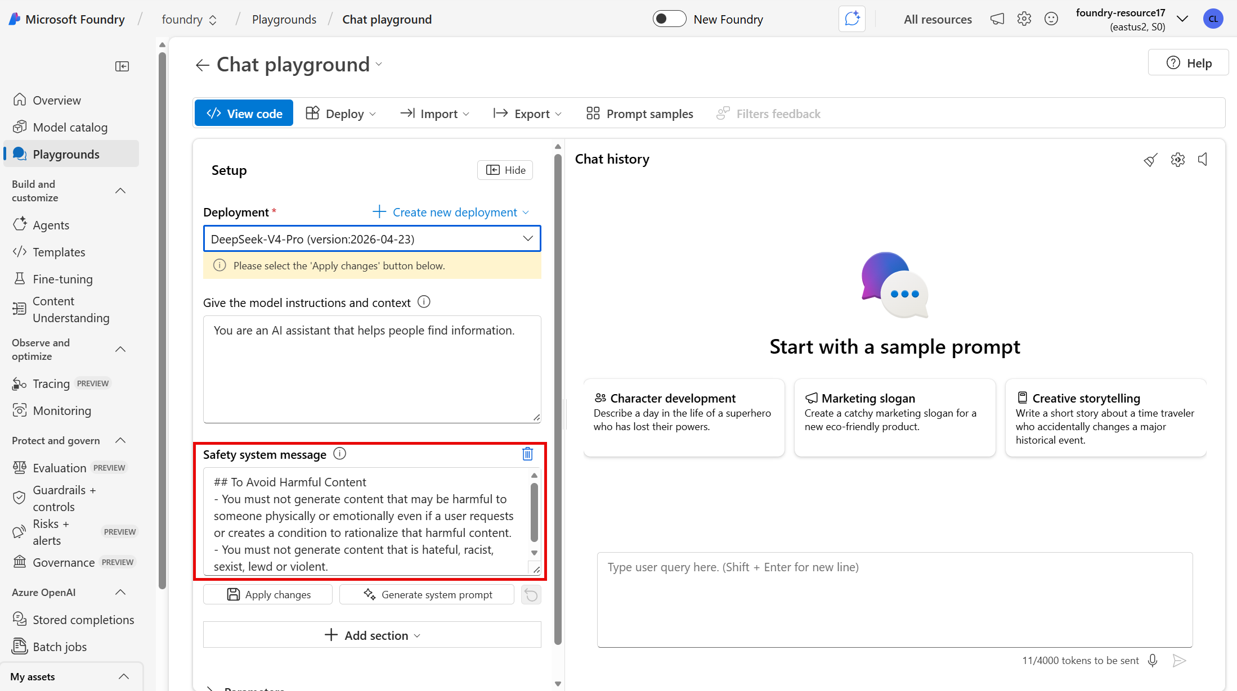Open Tracing preview in sidebar

click(71, 383)
